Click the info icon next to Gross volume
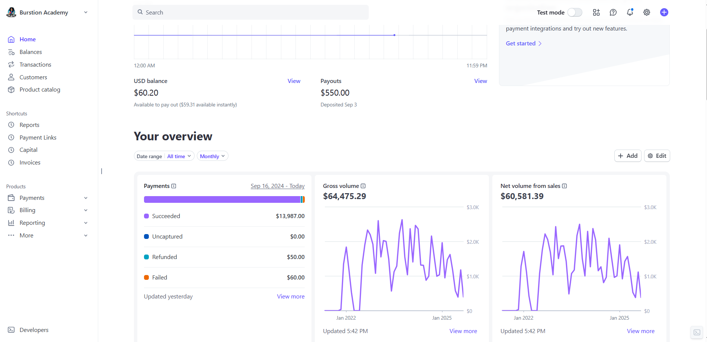Image resolution: width=707 pixels, height=342 pixels. pyautogui.click(x=363, y=186)
